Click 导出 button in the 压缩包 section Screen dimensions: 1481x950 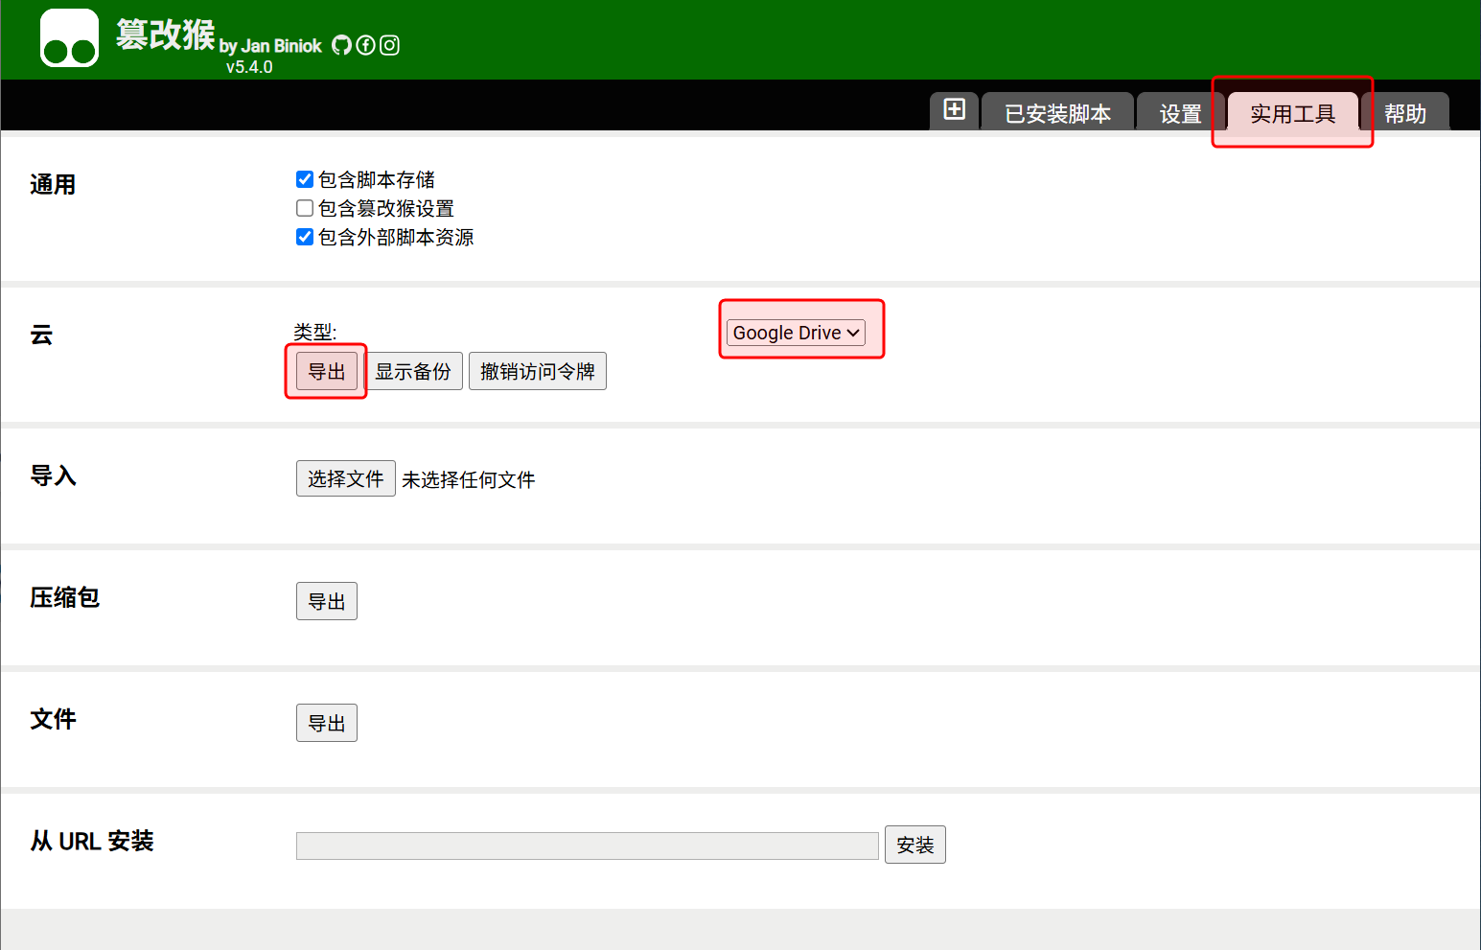coord(326,601)
